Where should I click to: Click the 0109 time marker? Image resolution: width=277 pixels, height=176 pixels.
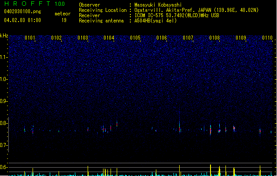click(x=241, y=38)
